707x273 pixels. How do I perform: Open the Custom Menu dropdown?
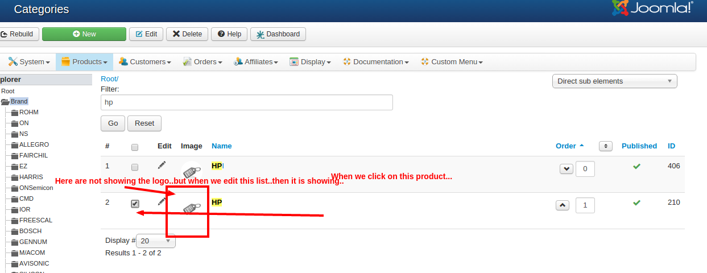452,61
